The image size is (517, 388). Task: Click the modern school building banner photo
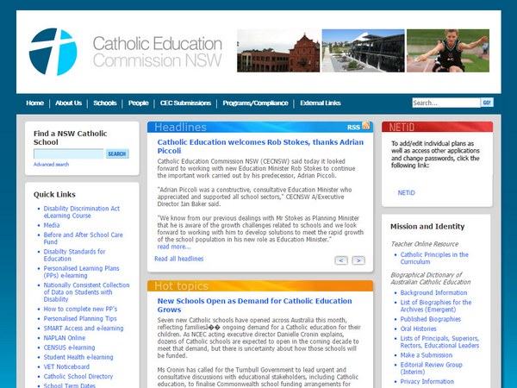[x=364, y=51]
